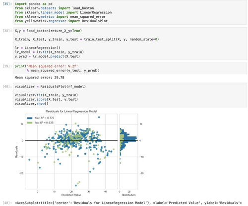Click the plot title 'Residuals for LinearRegression Model'

pos(71,112)
